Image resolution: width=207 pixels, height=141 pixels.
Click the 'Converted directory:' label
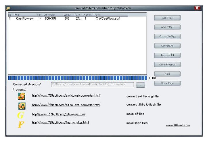[27, 84]
